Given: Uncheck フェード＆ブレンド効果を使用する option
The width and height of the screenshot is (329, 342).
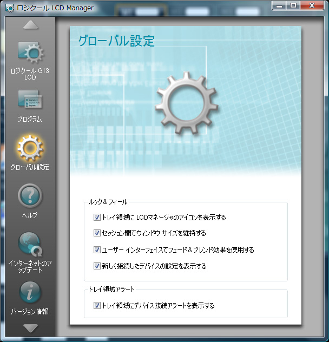Looking at the screenshot, I should (97, 250).
